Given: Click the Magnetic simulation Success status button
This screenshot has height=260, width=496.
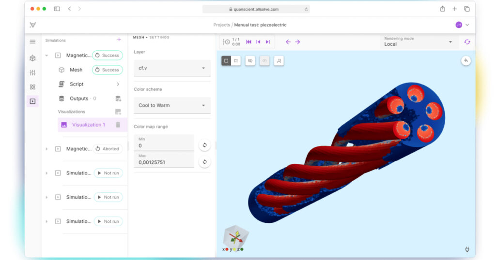Looking at the screenshot, I should [x=107, y=55].
